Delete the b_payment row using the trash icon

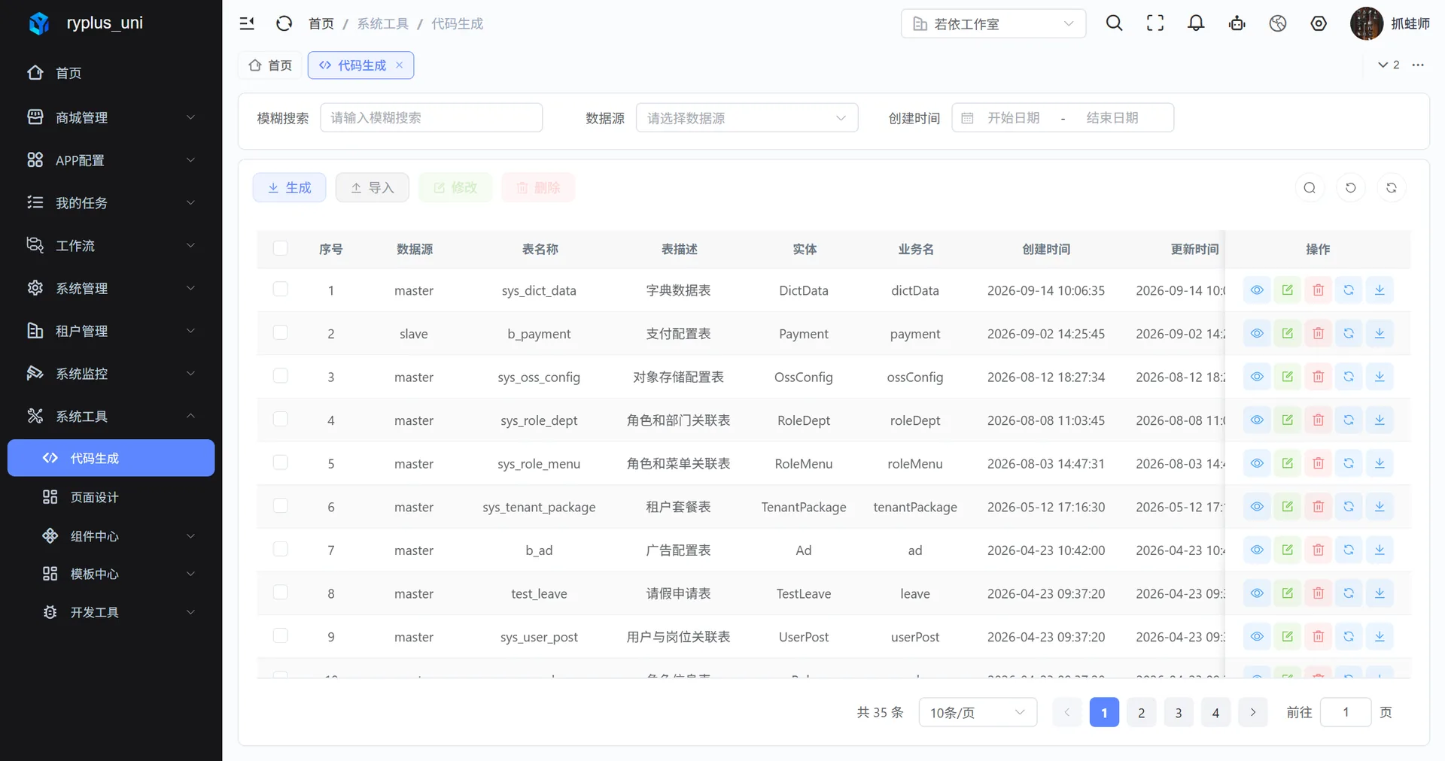click(x=1318, y=333)
